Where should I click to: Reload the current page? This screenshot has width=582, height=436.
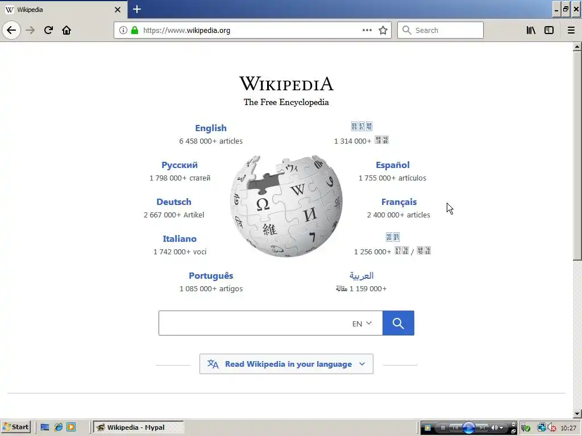(48, 30)
